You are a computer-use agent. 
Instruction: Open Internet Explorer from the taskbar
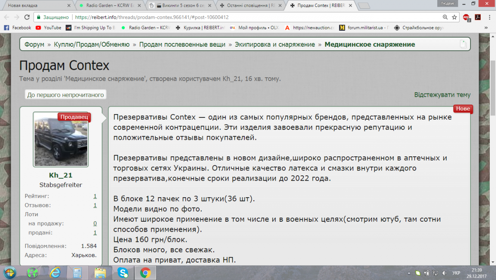click(55, 273)
